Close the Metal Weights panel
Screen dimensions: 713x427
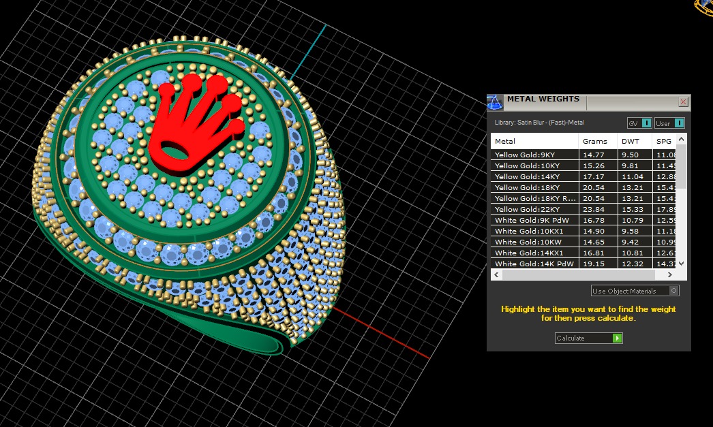click(683, 101)
